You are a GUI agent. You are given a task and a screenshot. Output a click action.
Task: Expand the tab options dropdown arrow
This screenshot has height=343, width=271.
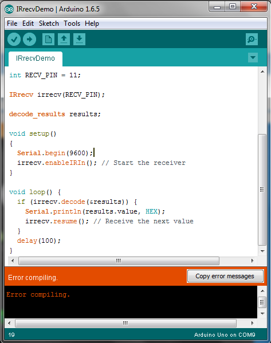[x=253, y=57]
